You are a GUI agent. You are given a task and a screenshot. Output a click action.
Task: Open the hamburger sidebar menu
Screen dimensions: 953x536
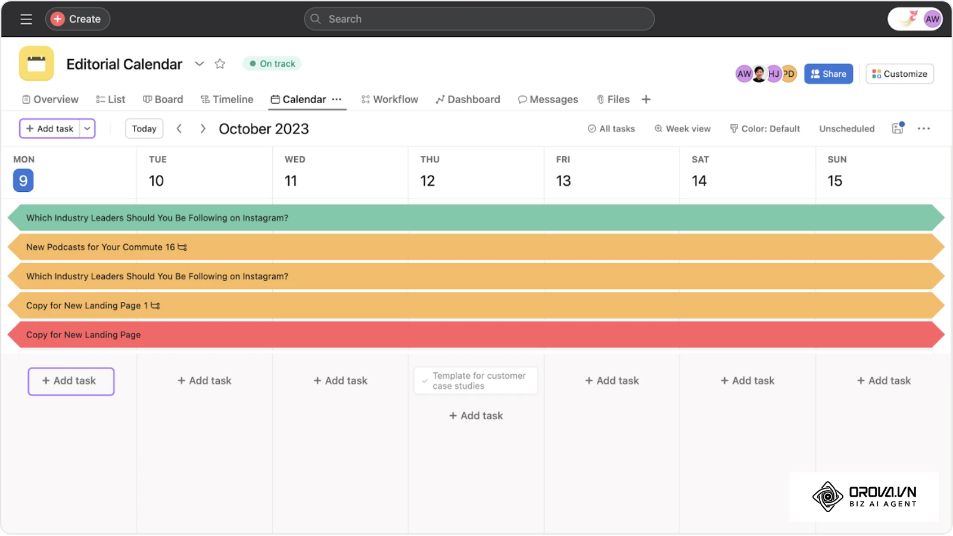26,19
